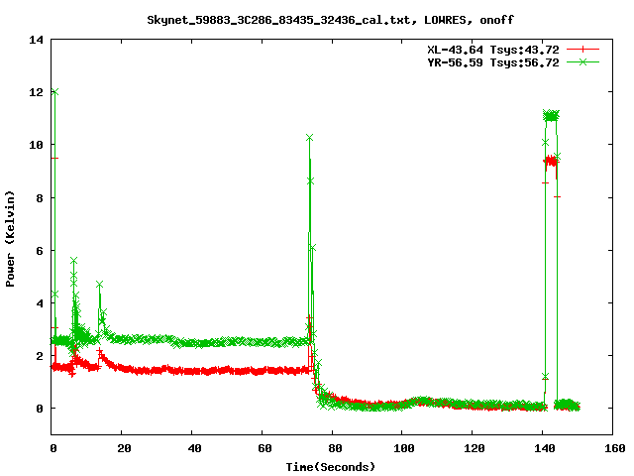Click the x-axis tick label 100
Viewport: 634px width, 476px height.
tap(404, 448)
